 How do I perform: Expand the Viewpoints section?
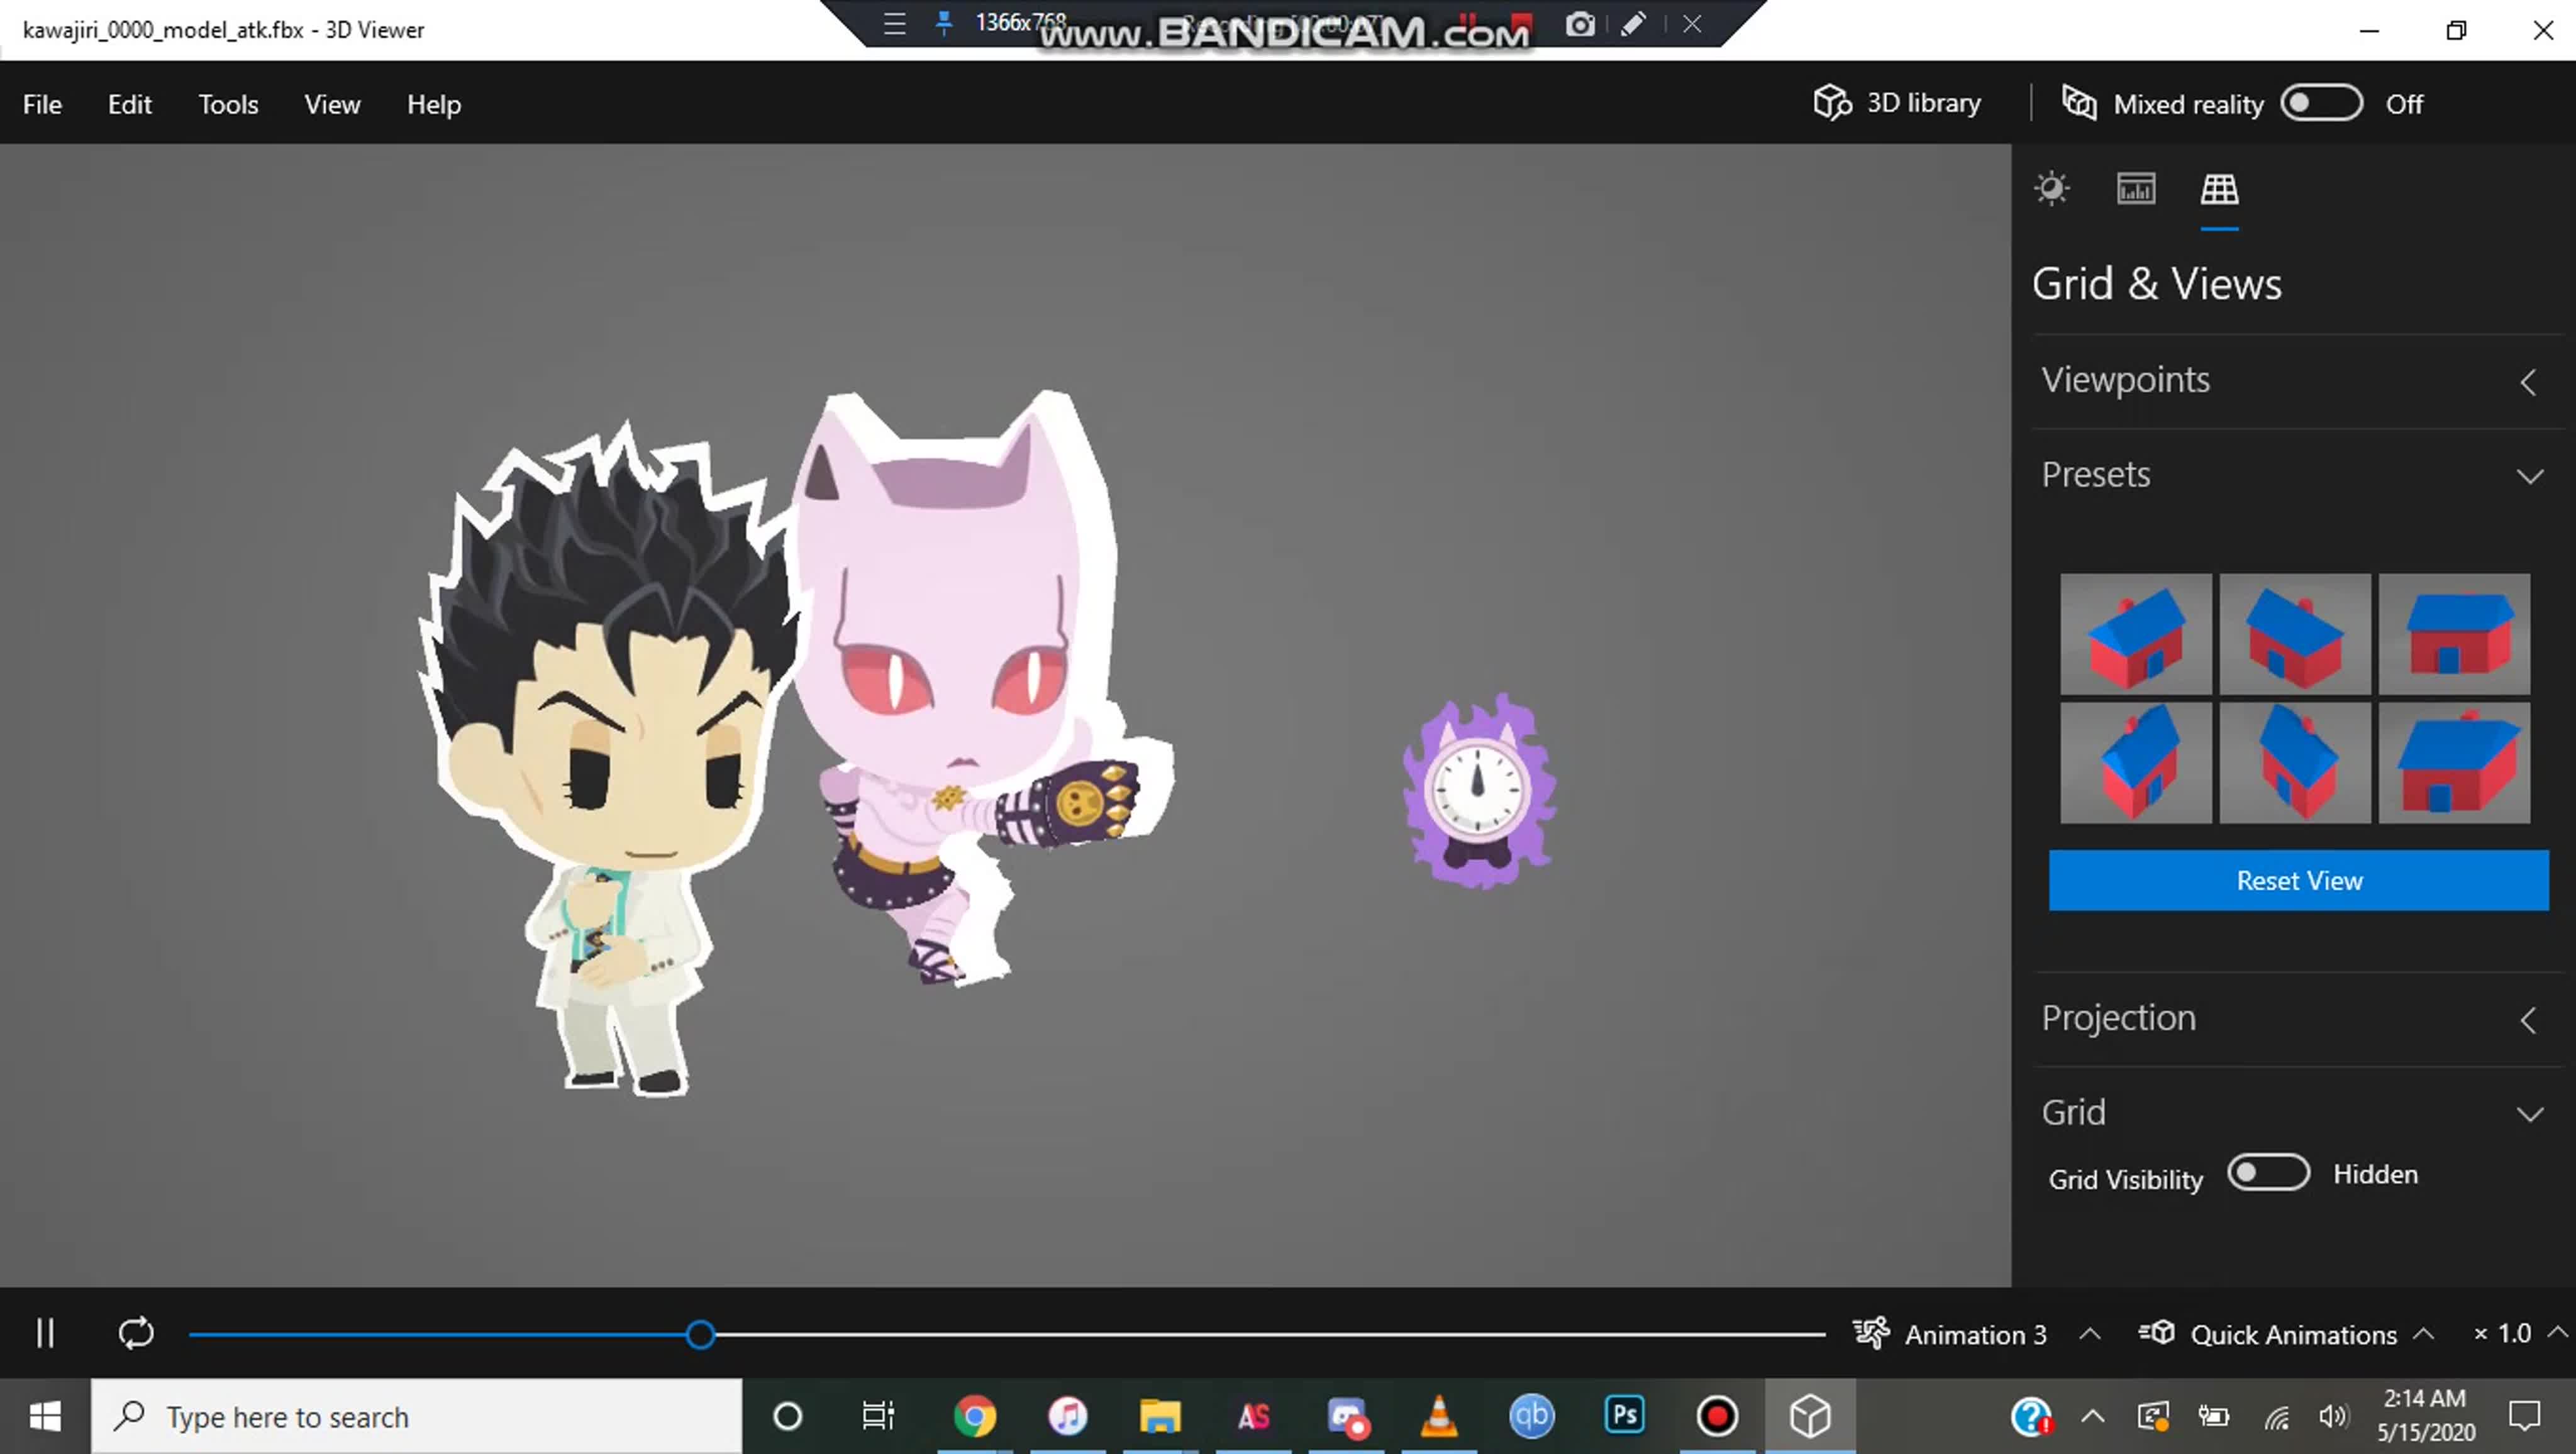point(2298,381)
